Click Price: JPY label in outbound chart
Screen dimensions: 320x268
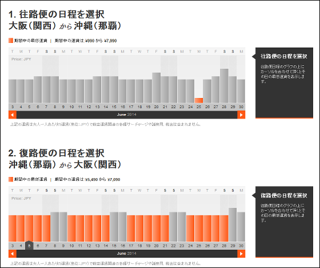(21, 60)
